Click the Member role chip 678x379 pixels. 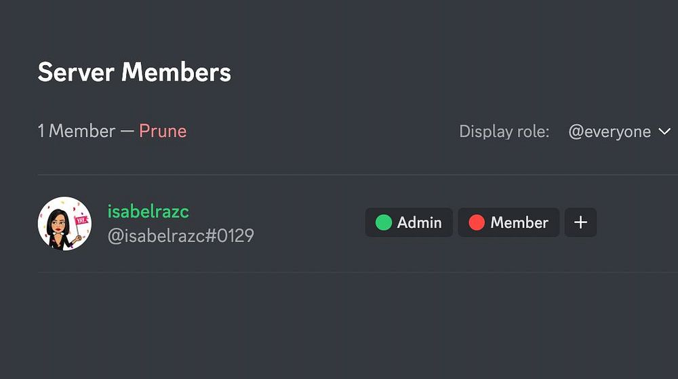point(509,222)
